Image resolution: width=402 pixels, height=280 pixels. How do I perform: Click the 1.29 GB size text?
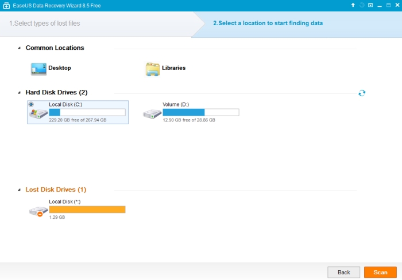pyautogui.click(x=57, y=217)
